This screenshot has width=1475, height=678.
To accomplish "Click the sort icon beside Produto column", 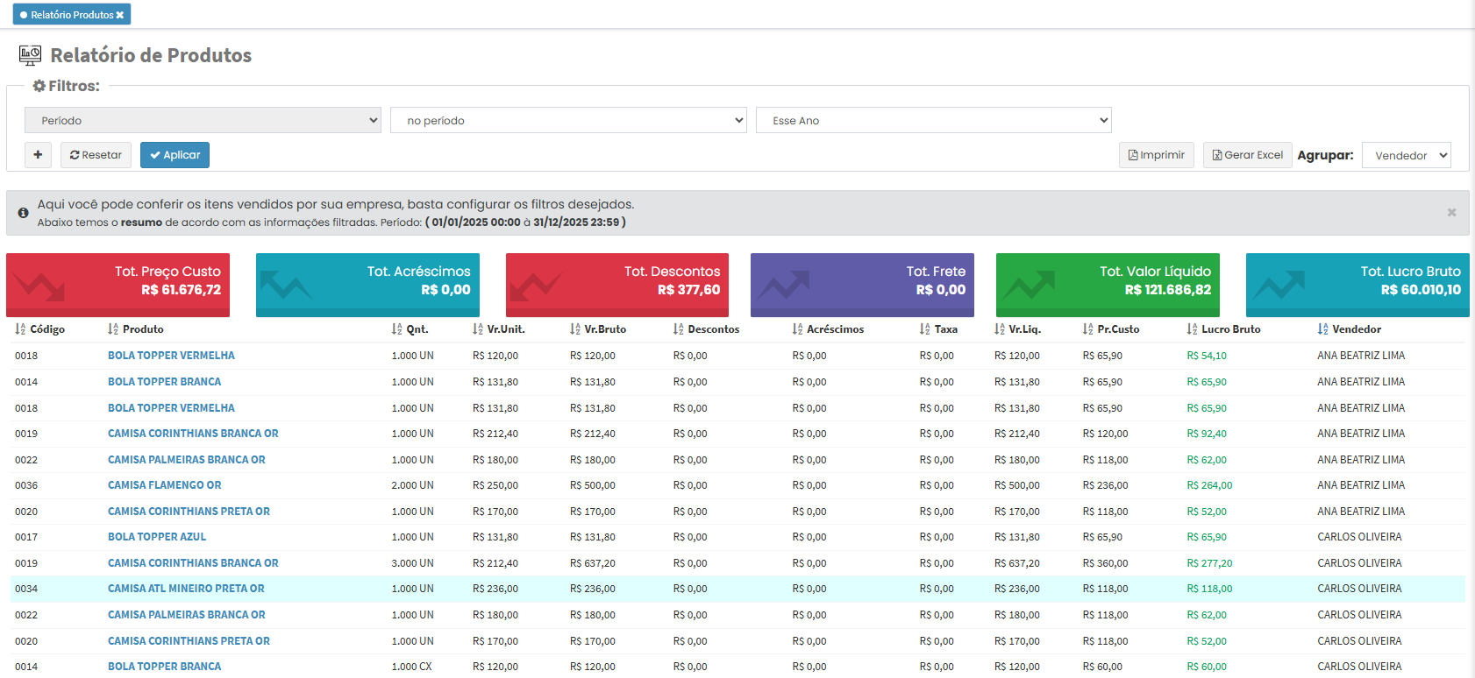I will (113, 329).
